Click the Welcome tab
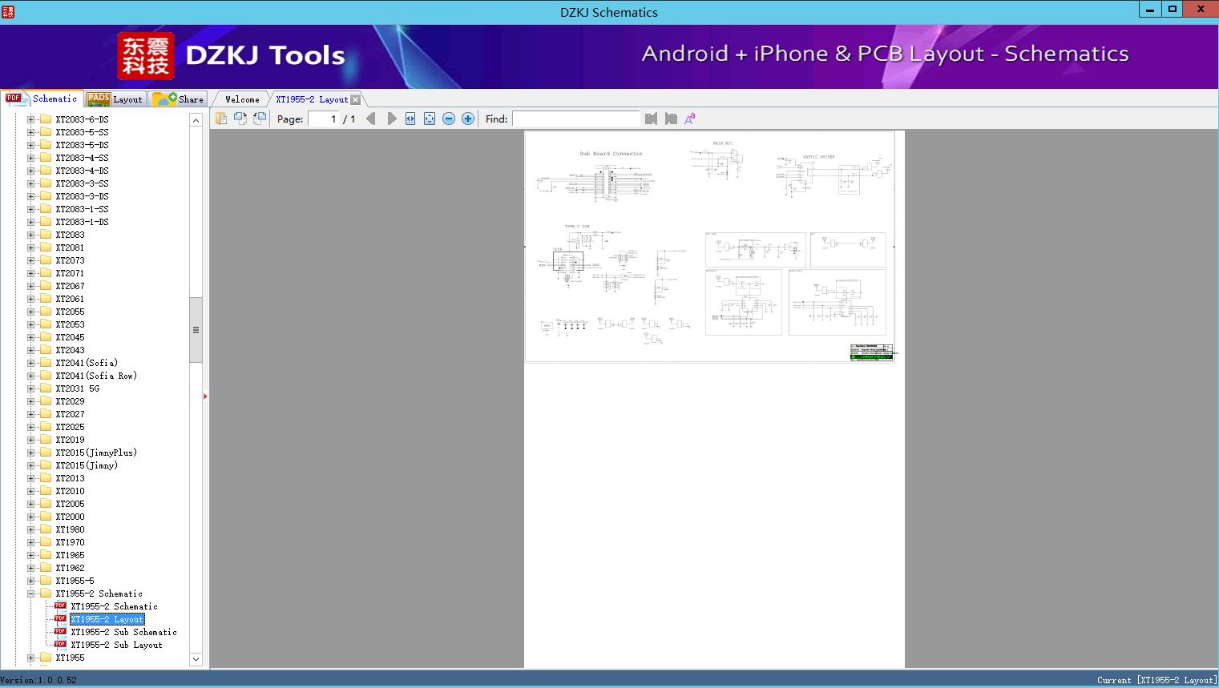Image resolution: width=1219 pixels, height=688 pixels. click(x=241, y=99)
